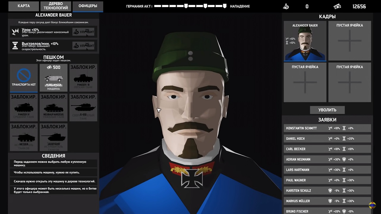Click the locked Jagdtiger tank destroyer icon

pos(54,137)
